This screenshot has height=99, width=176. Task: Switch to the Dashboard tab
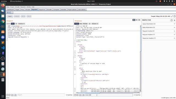point(10,10)
